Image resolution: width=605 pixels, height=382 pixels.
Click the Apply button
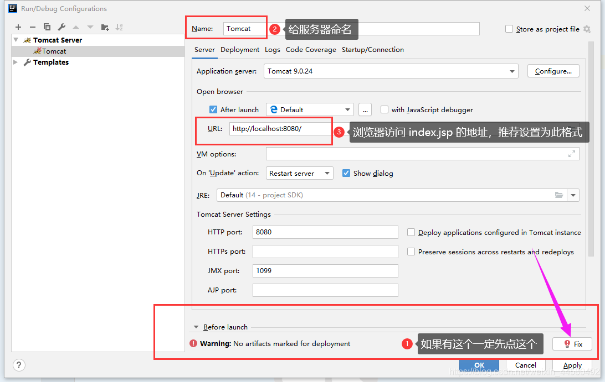click(572, 365)
